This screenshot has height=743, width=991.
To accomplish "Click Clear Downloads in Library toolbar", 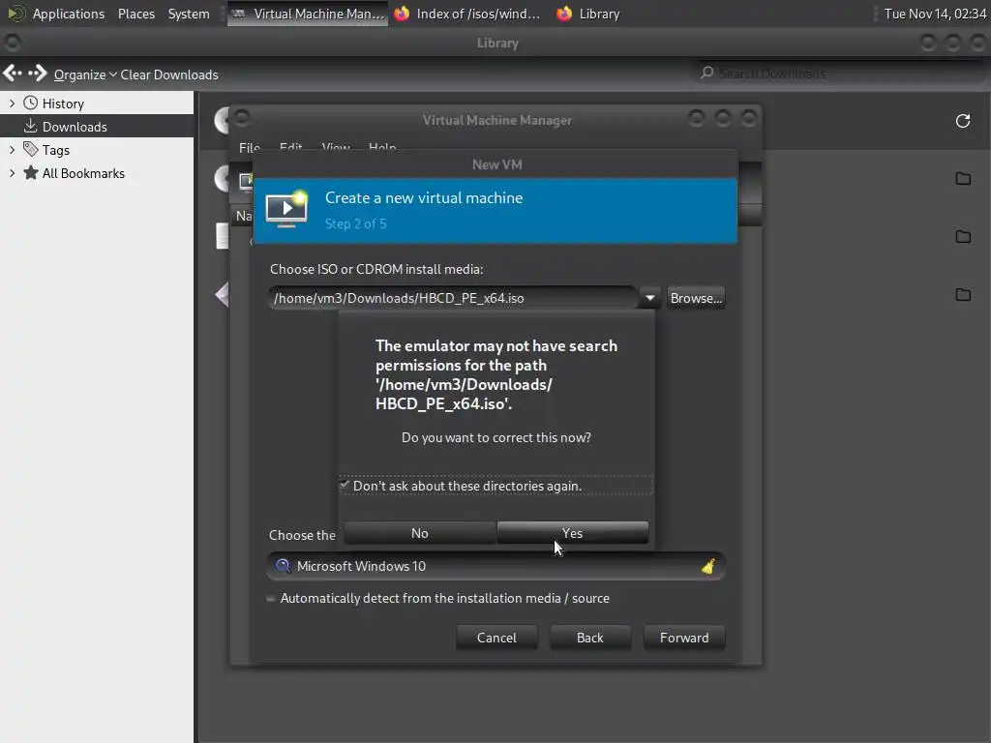I will (x=169, y=74).
